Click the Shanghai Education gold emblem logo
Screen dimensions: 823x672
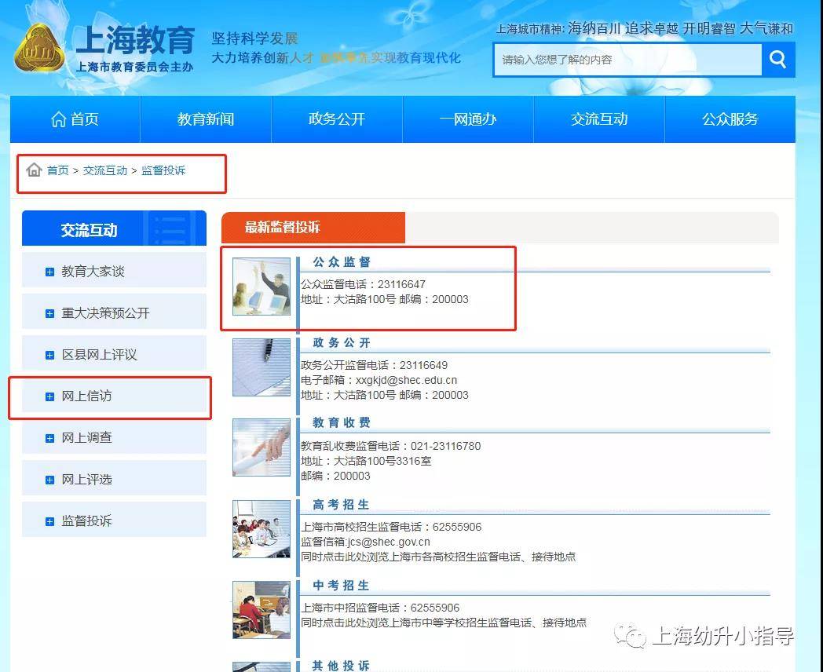point(40,49)
